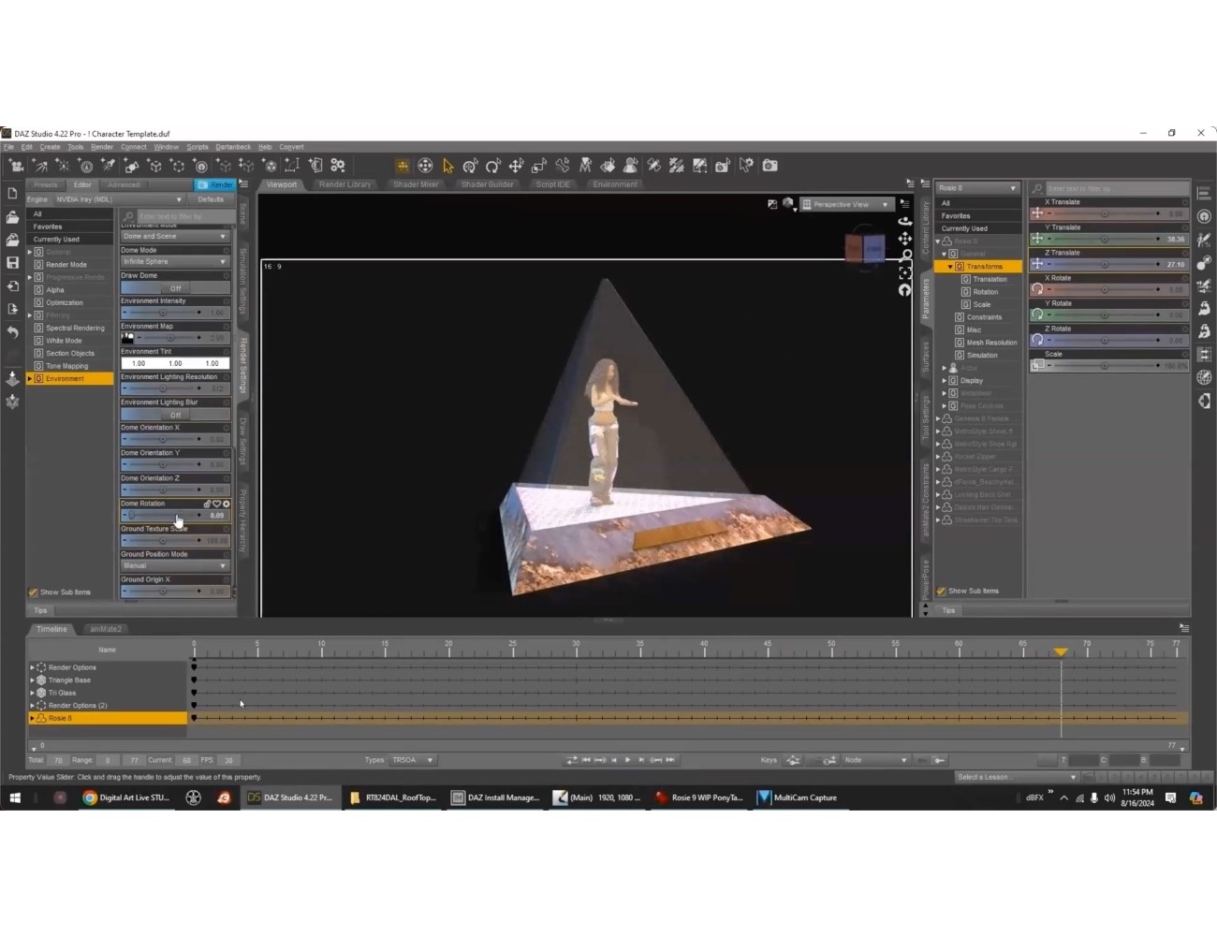The image size is (1217, 936).
Task: Open the Render menu in the menu bar
Action: pyautogui.click(x=103, y=146)
